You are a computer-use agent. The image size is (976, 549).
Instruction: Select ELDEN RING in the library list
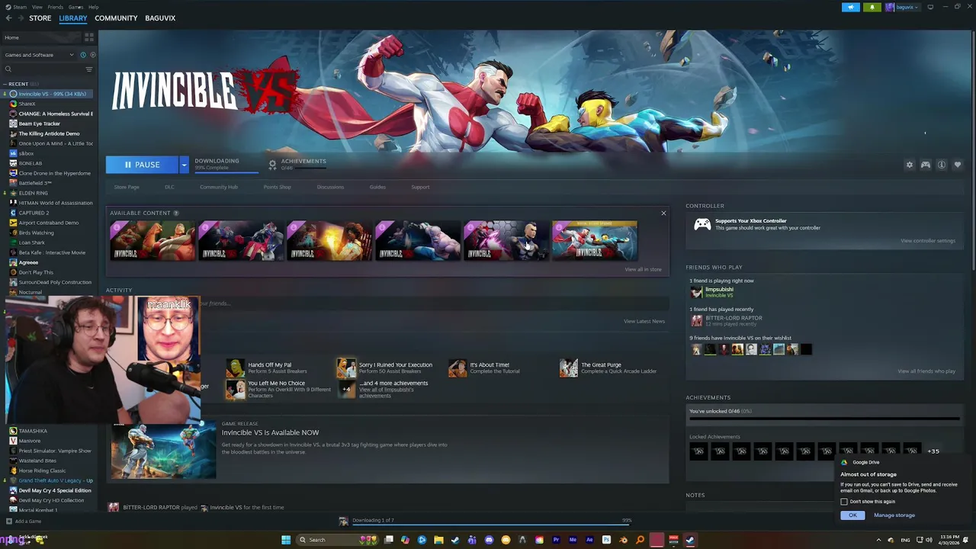(x=34, y=193)
